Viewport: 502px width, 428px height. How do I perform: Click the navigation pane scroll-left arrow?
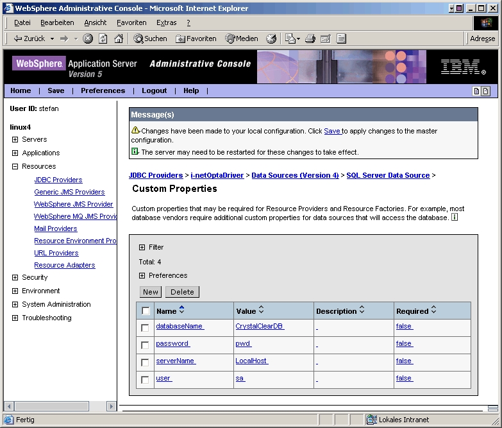pyautogui.click(x=9, y=406)
